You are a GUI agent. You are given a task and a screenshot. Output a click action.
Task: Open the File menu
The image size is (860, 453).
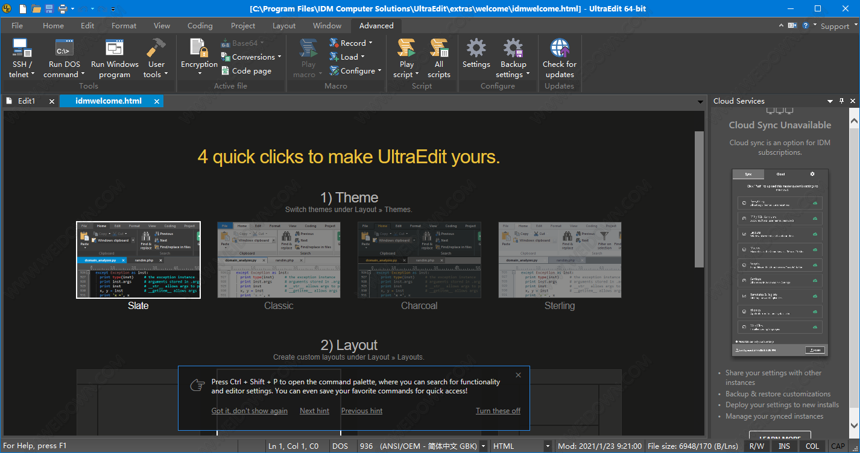coord(17,26)
